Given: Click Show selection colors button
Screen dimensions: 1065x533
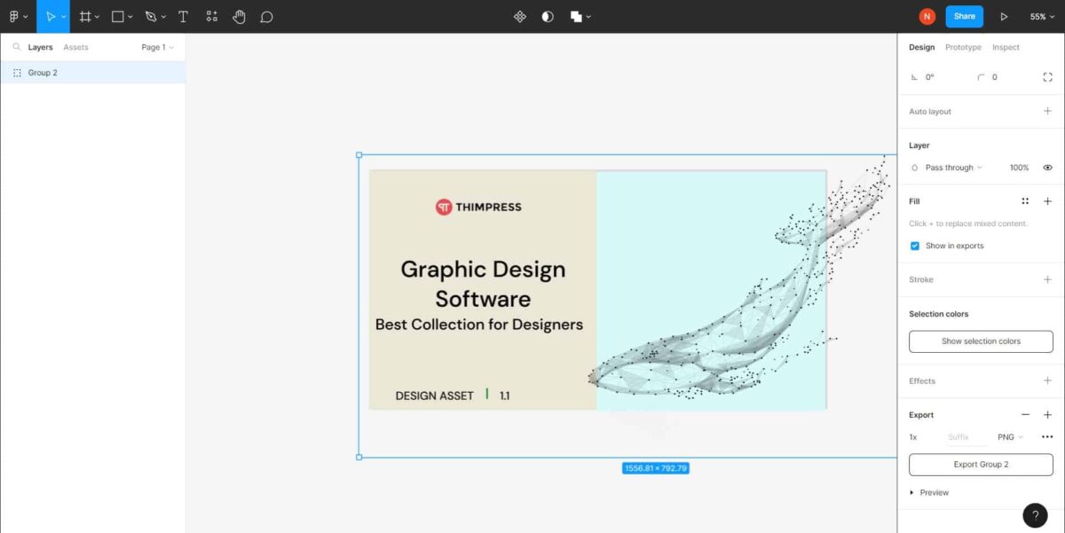Looking at the screenshot, I should point(980,341).
